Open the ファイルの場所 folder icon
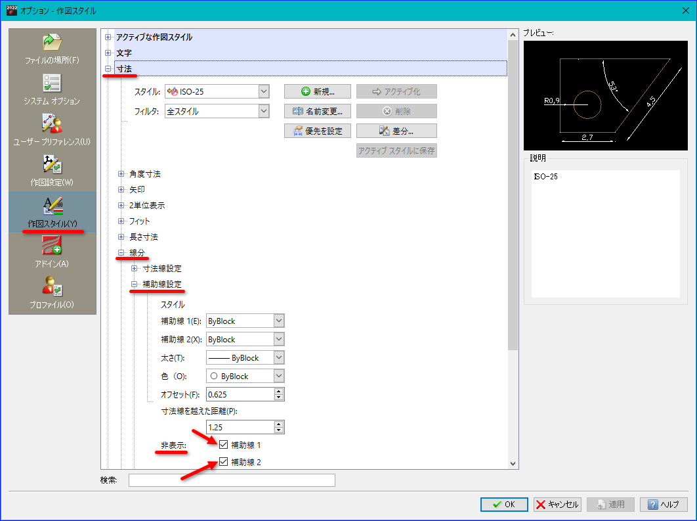Viewport: 697px width, 521px height. [52, 43]
